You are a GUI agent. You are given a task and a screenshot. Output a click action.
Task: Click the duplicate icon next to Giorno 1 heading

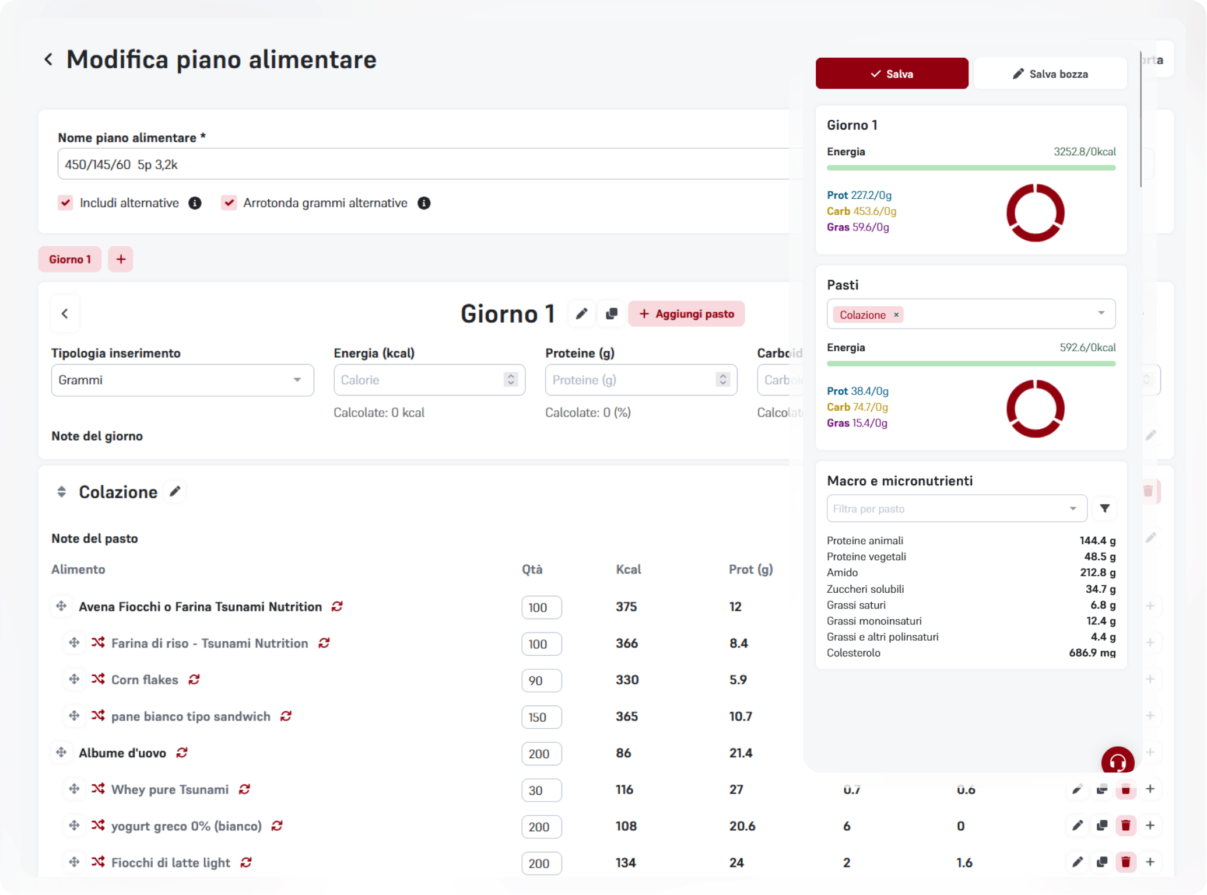pyautogui.click(x=611, y=314)
